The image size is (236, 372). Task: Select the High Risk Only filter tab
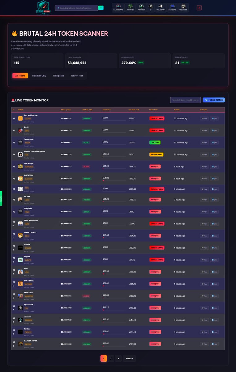coord(39,76)
